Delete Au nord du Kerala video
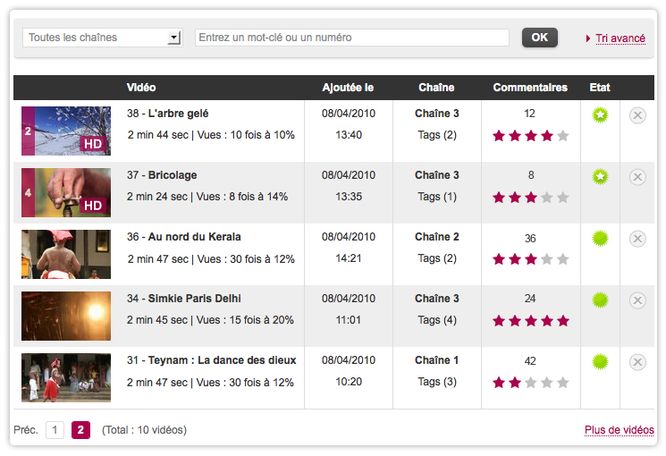Viewport: 666px width, 456px height. [637, 239]
